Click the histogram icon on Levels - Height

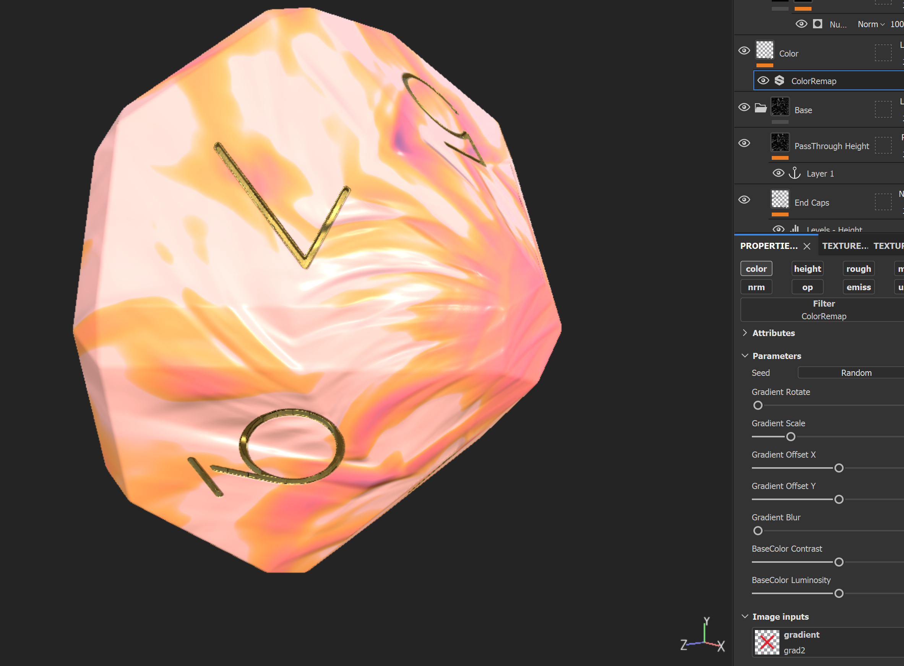click(794, 228)
